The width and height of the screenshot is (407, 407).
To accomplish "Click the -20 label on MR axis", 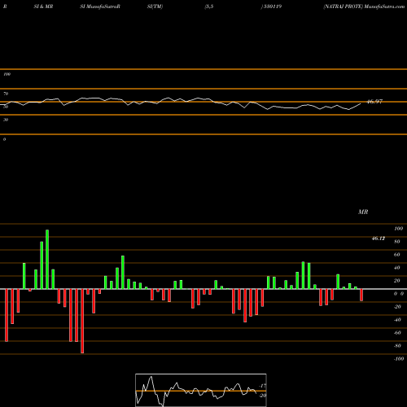I will pos(397,307).
